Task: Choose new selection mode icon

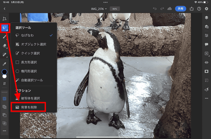Action: 5,99
